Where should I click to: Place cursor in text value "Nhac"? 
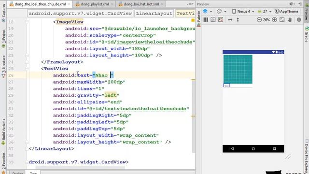[101, 75]
